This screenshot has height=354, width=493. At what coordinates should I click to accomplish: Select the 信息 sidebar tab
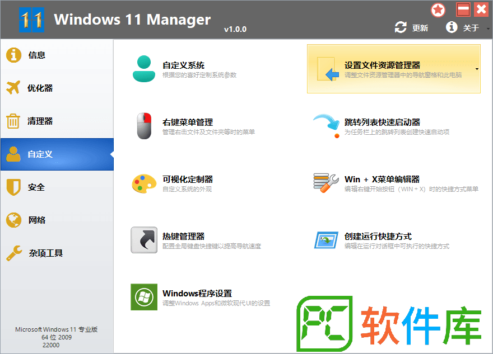57,55
